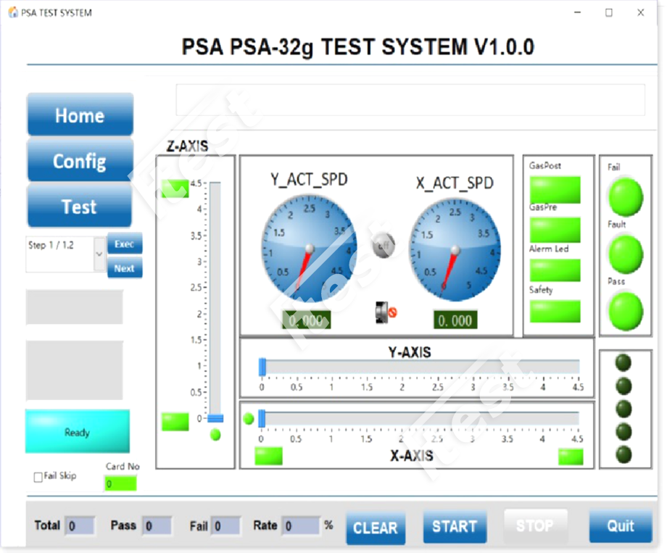This screenshot has height=553, width=667.
Task: Click the GasPost status indicator
Action: 555,189
